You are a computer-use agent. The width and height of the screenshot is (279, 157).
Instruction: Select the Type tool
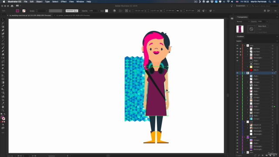click(3, 37)
